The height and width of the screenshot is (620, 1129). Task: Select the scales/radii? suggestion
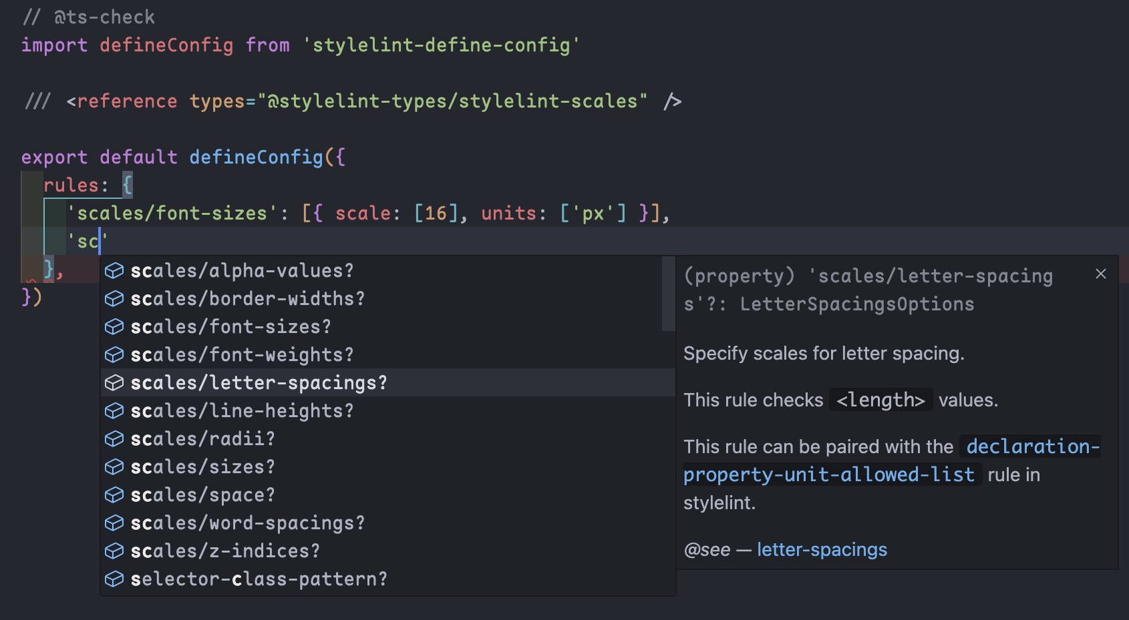pyautogui.click(x=387, y=438)
